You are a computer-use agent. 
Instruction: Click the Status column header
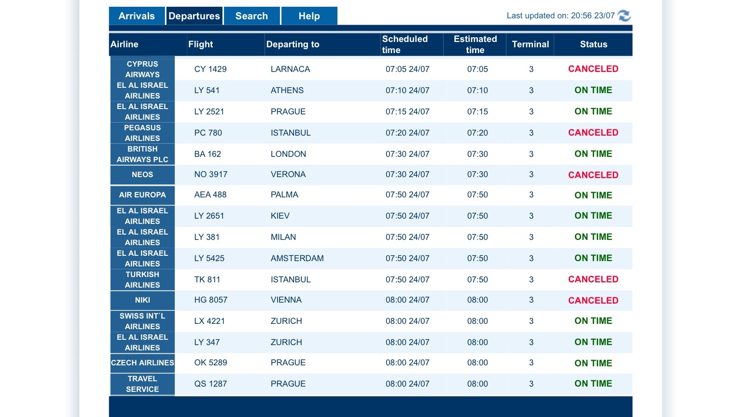point(593,44)
